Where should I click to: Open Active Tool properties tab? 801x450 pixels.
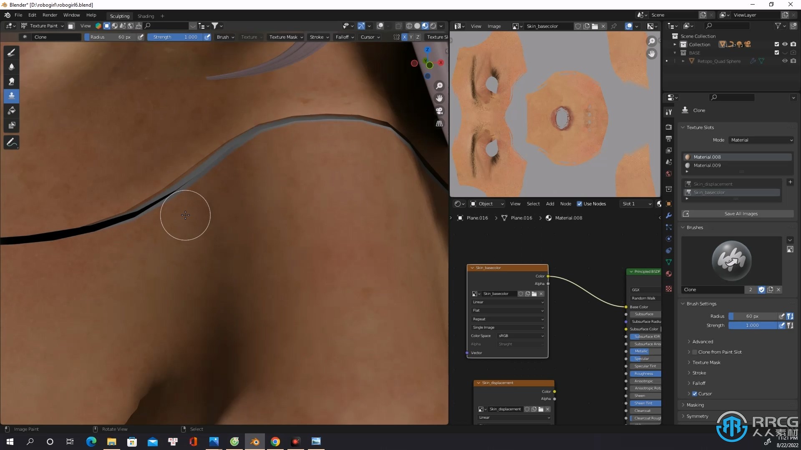tap(669, 112)
